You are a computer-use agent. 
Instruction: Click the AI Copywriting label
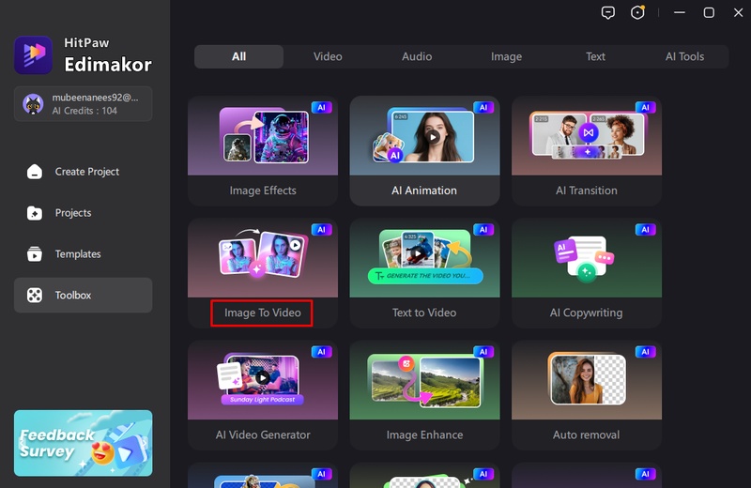pyautogui.click(x=586, y=313)
